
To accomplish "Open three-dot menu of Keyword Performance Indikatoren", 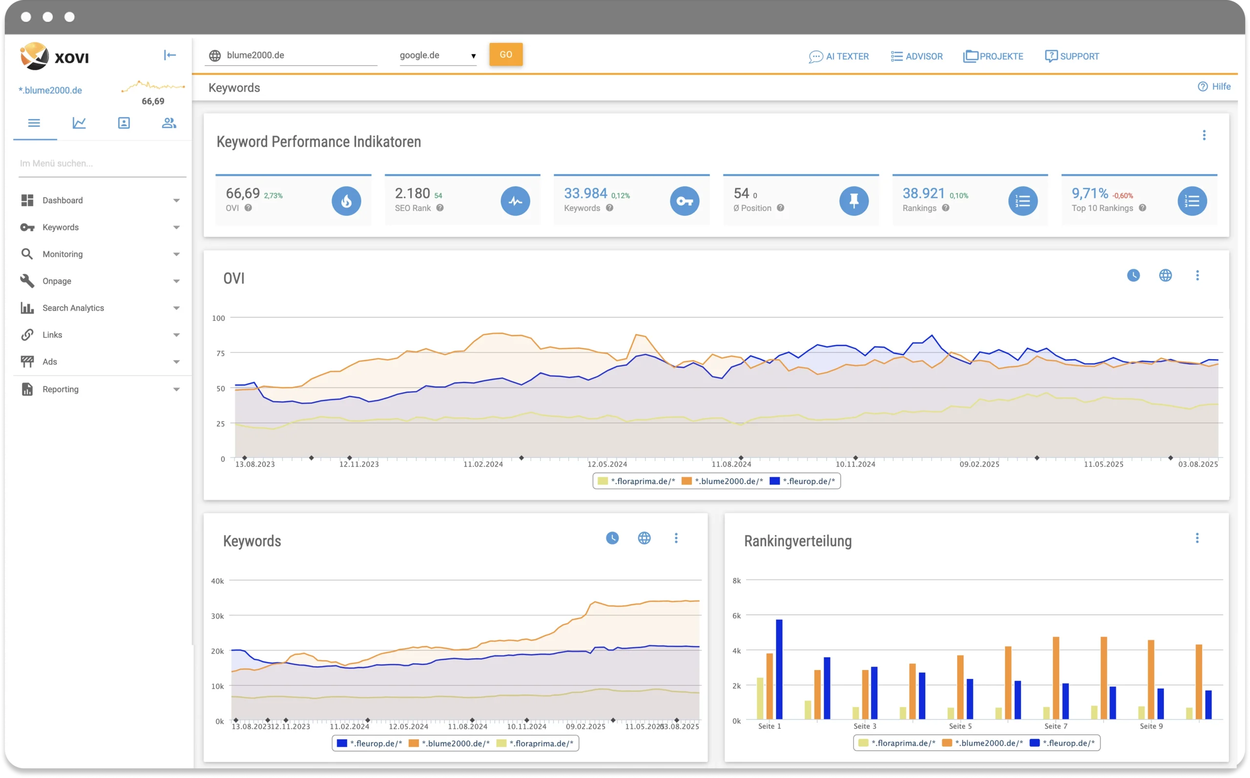I will 1204,135.
